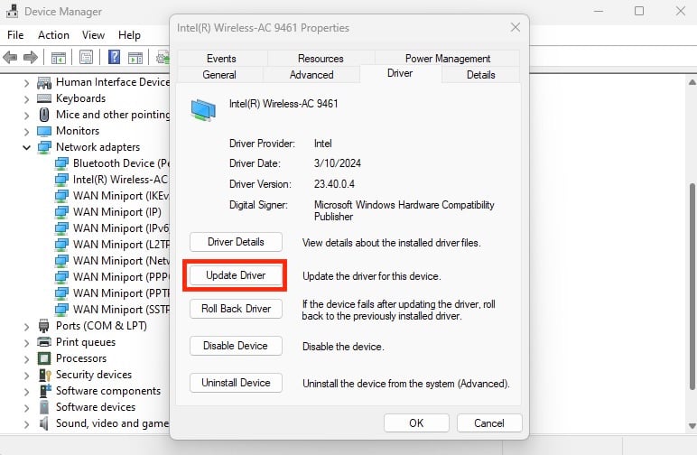The image size is (697, 455).
Task: Switch to the Events tab
Action: click(221, 59)
